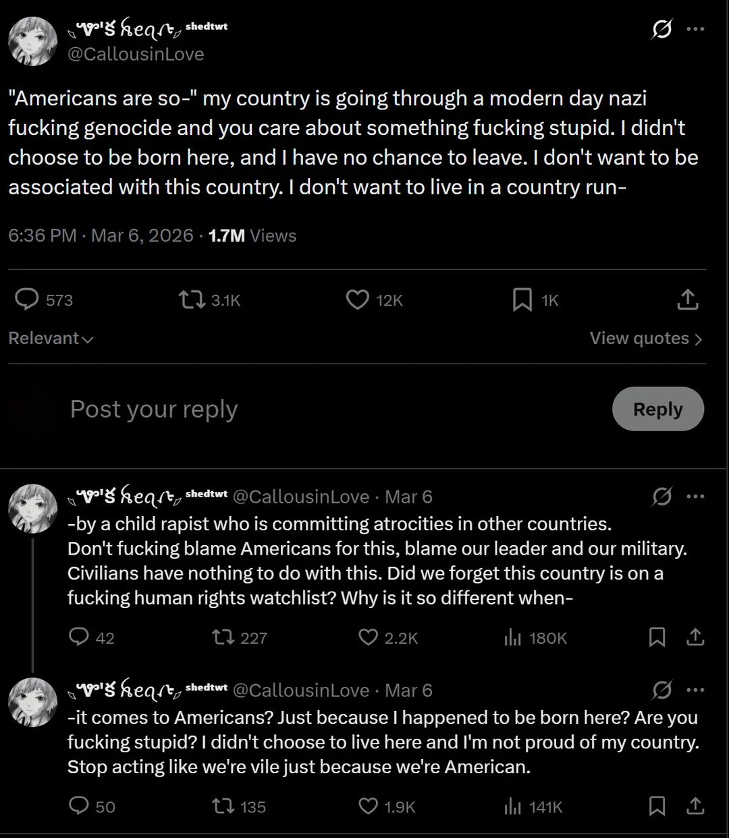Open more options on main post
The image size is (729, 838).
(695, 30)
